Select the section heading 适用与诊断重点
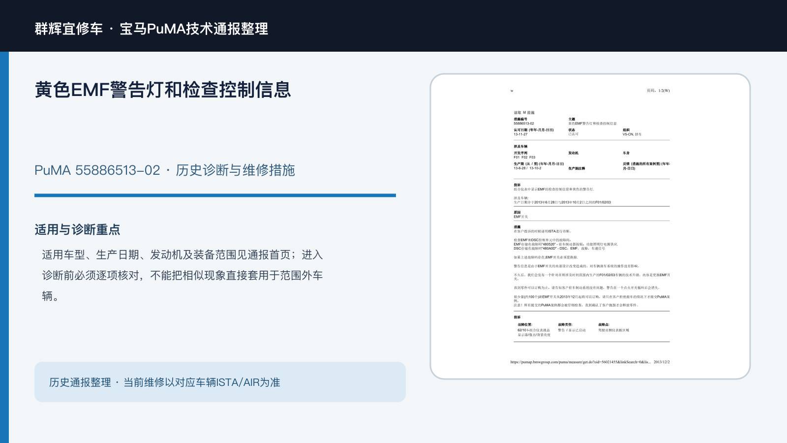787x443 pixels. [77, 230]
